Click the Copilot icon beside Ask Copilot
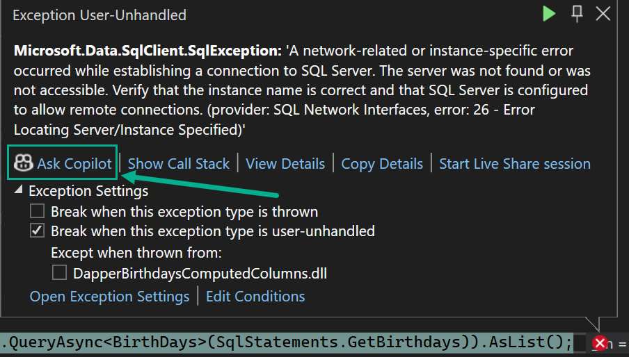The width and height of the screenshot is (629, 357). pyautogui.click(x=23, y=163)
